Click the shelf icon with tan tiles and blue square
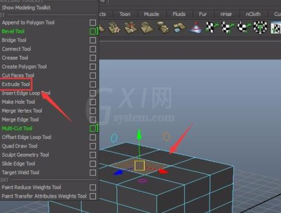281x213 pixels. pos(179,27)
